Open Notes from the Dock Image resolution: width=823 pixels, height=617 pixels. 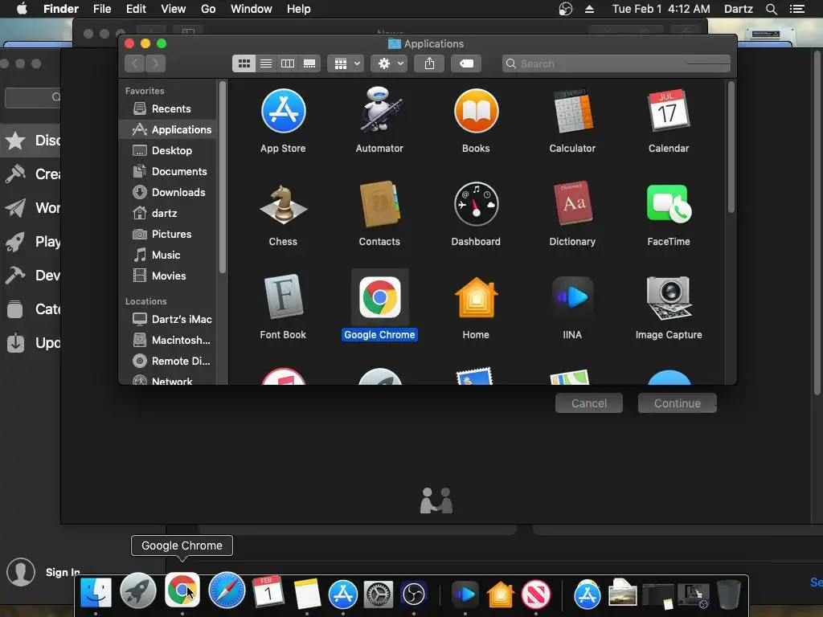click(x=307, y=594)
